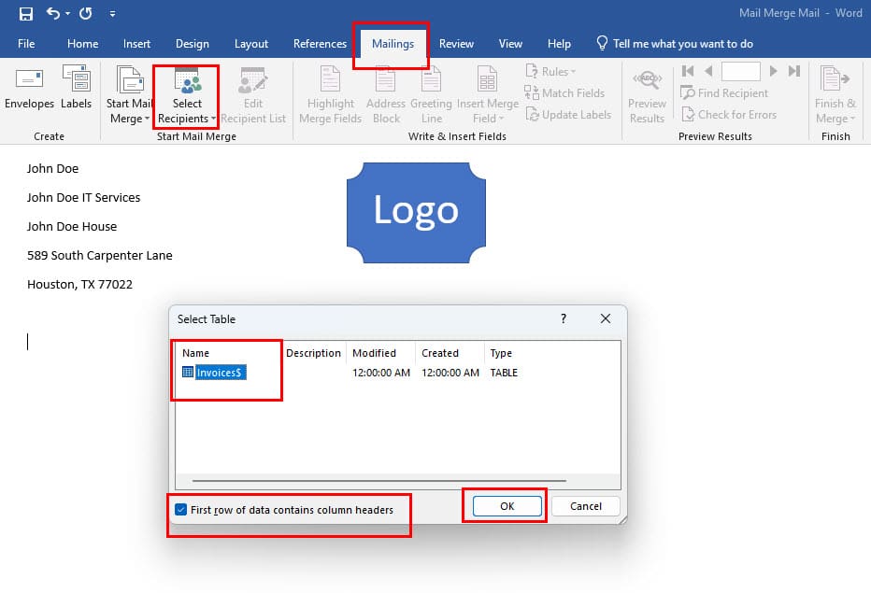The width and height of the screenshot is (871, 593).
Task: Close the Select Table dialog
Action: (x=606, y=318)
